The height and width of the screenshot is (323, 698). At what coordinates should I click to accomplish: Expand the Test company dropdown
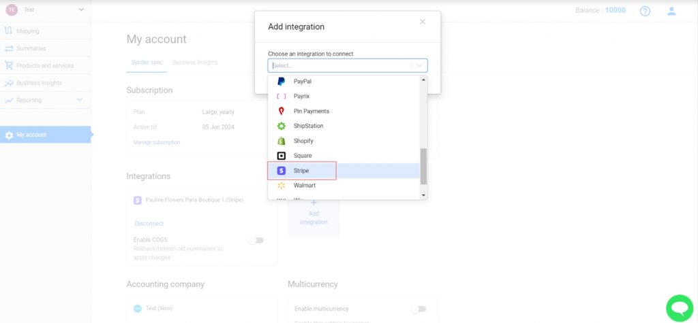pyautogui.click(x=81, y=10)
